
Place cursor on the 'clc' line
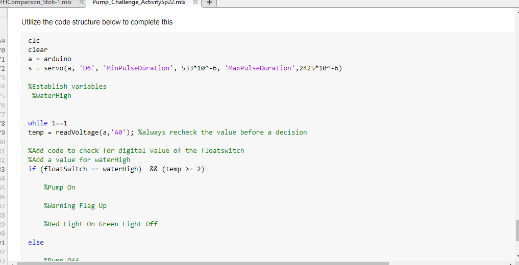[x=34, y=41]
